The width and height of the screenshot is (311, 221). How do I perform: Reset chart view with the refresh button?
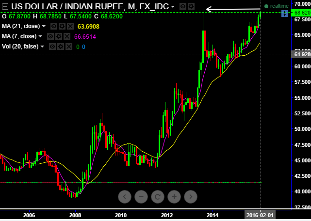[x=158, y=197]
